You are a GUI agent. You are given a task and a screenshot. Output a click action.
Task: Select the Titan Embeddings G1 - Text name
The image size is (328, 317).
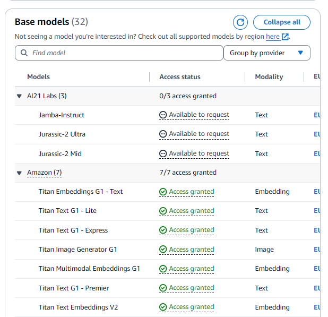click(x=81, y=192)
